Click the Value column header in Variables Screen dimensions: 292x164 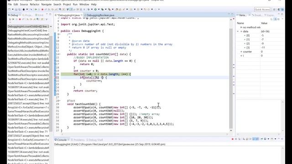(264, 23)
